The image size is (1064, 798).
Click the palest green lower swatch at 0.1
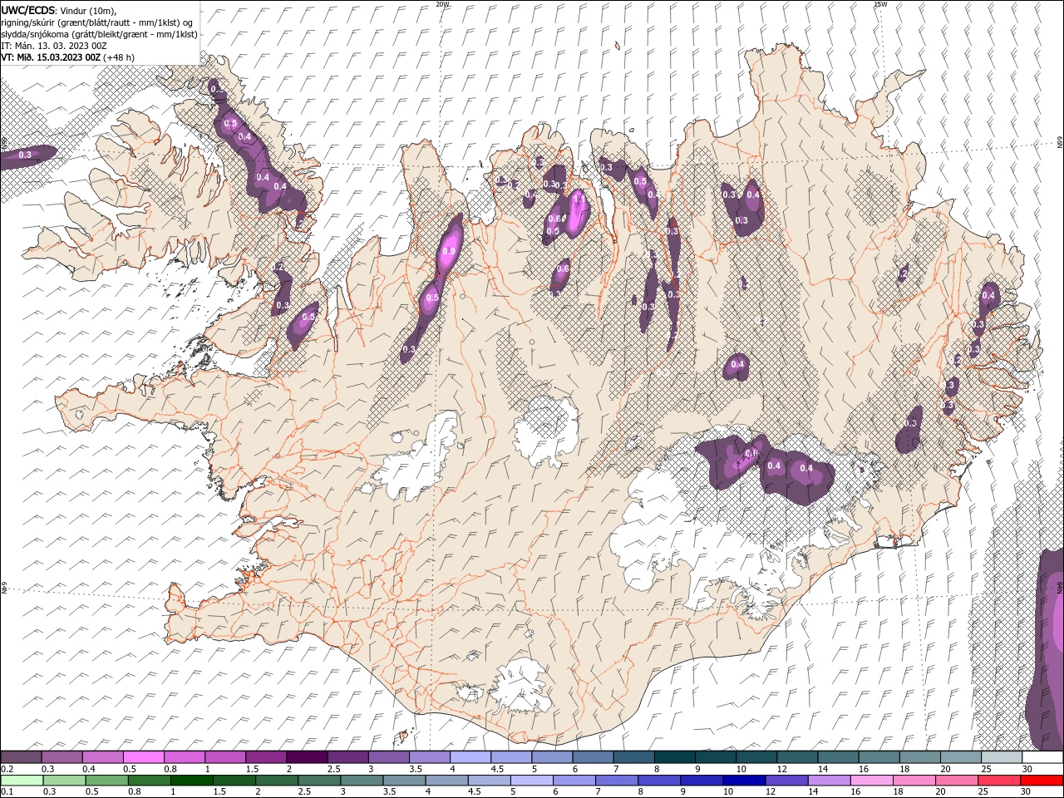coord(23,781)
